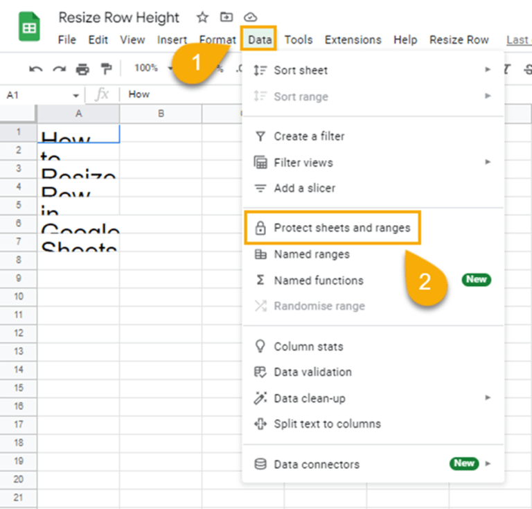Image resolution: width=532 pixels, height=509 pixels.
Task: Select Data clean-up entry
Action: pos(373,398)
